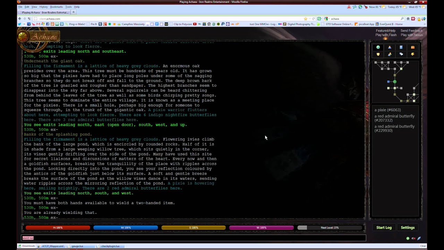Open the yellow shield defences icon
Screen dimensions: 444x250
point(378,54)
